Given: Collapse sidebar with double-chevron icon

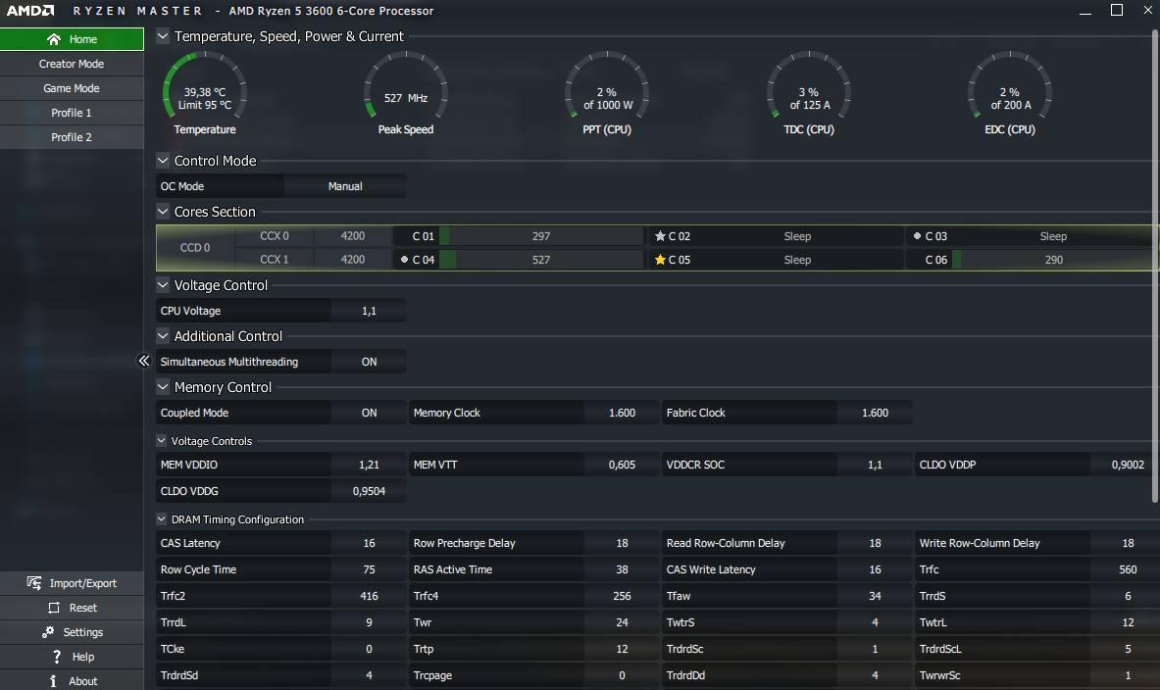Looking at the screenshot, I should (x=144, y=361).
